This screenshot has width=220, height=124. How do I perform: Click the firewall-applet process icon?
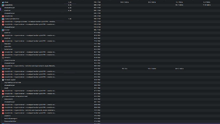(x=3, y=80)
